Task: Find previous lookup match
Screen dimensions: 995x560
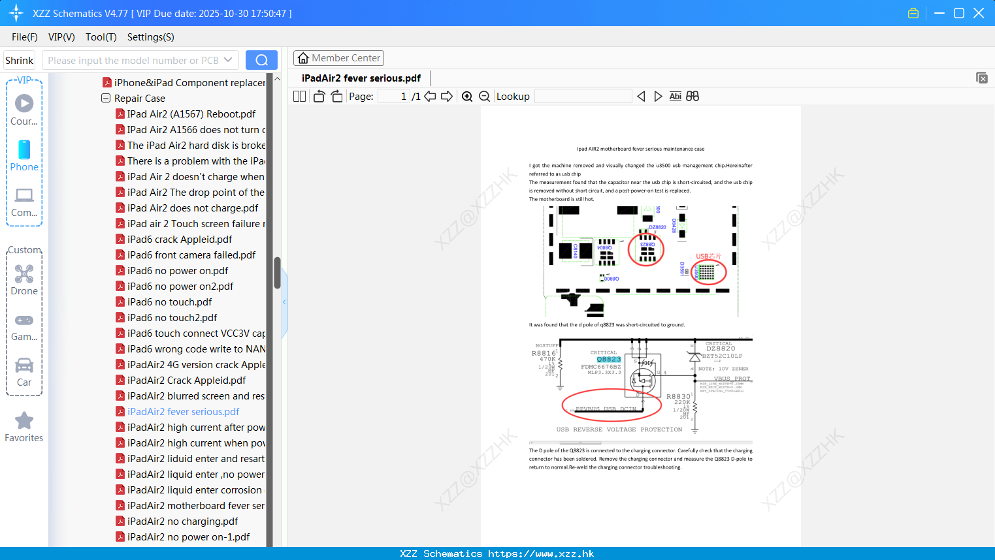Action: pyautogui.click(x=641, y=96)
